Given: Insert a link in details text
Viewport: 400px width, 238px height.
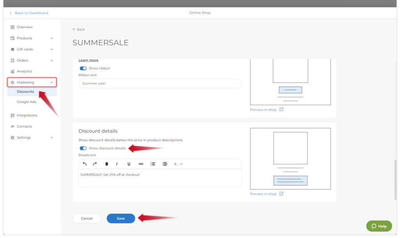Looking at the screenshot, I should pyautogui.click(x=141, y=164).
